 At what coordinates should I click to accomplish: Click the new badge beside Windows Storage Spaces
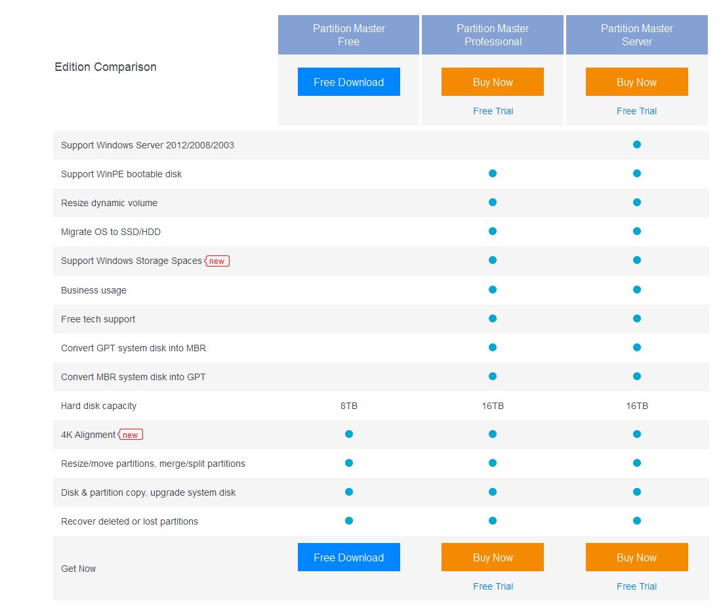pyautogui.click(x=217, y=261)
